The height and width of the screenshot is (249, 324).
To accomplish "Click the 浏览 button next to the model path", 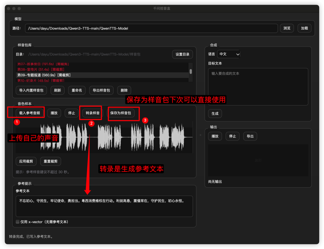I will pyautogui.click(x=287, y=28).
